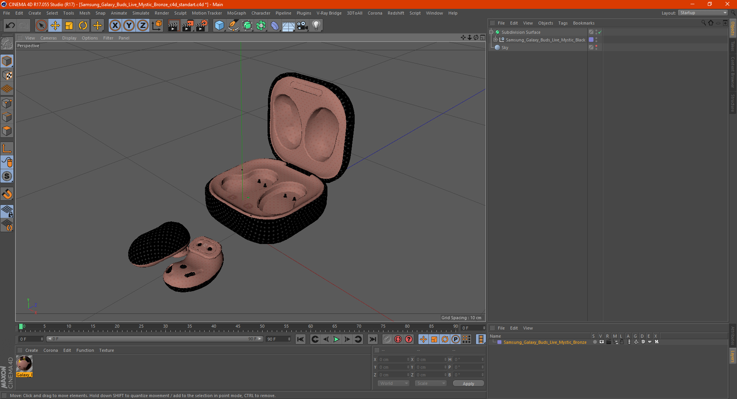Select Polygons mode icon
Image resolution: width=737 pixels, height=399 pixels.
pos(7,131)
